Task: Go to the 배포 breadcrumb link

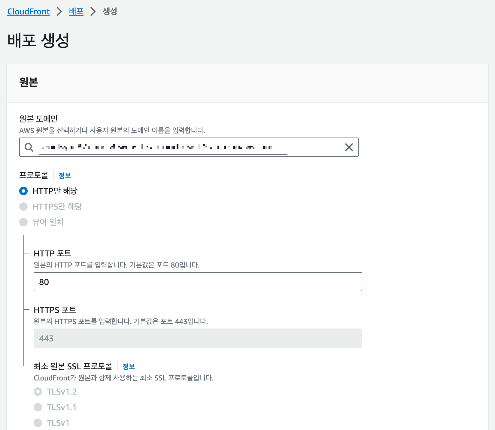Action: point(76,11)
